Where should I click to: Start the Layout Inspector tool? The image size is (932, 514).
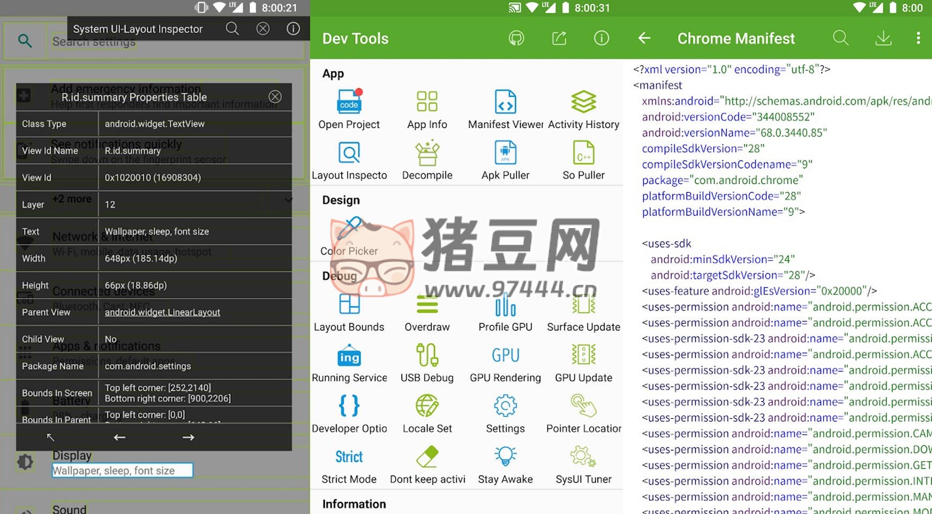349,161
